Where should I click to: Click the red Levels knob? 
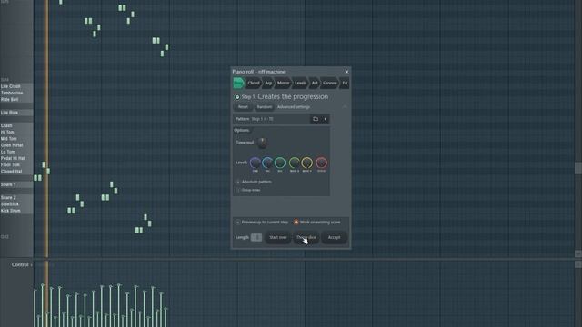[x=321, y=163]
